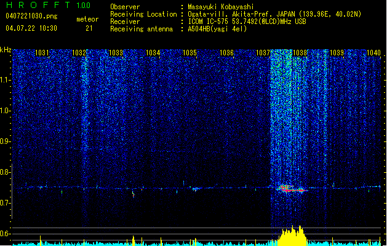Click time marker 1032
The height and width of the screenshot is (246, 387).
pyautogui.click(x=79, y=53)
